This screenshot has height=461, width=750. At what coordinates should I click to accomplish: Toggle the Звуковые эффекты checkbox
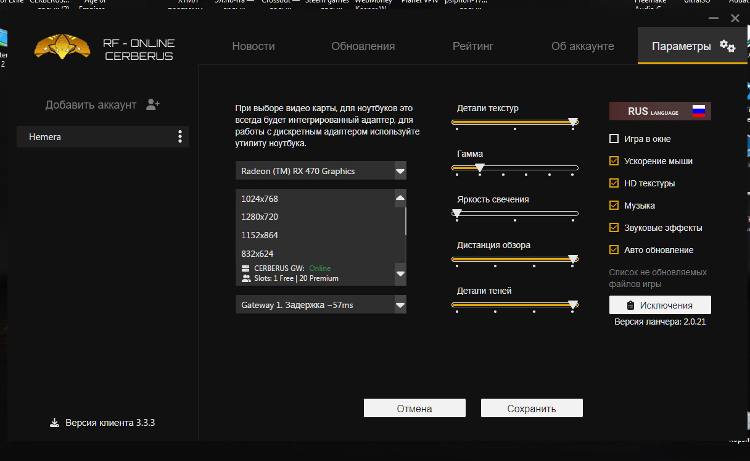[x=614, y=228]
